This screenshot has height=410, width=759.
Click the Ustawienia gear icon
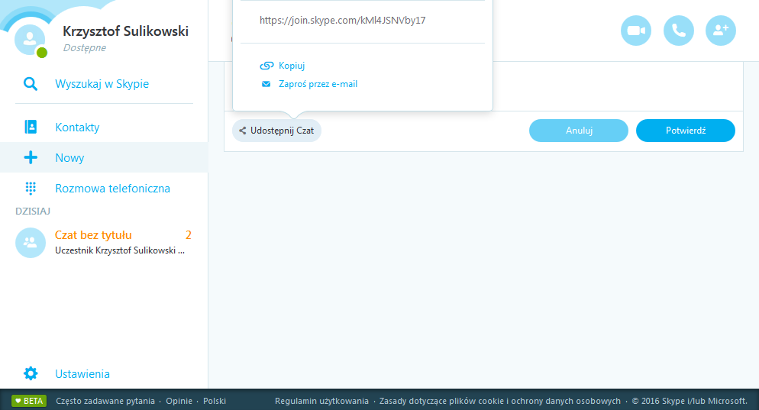pyautogui.click(x=31, y=373)
